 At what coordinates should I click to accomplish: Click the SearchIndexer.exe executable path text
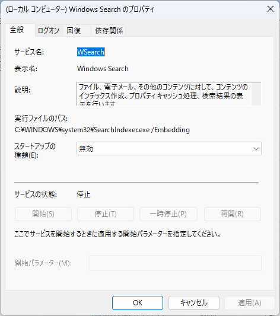pos(102,130)
